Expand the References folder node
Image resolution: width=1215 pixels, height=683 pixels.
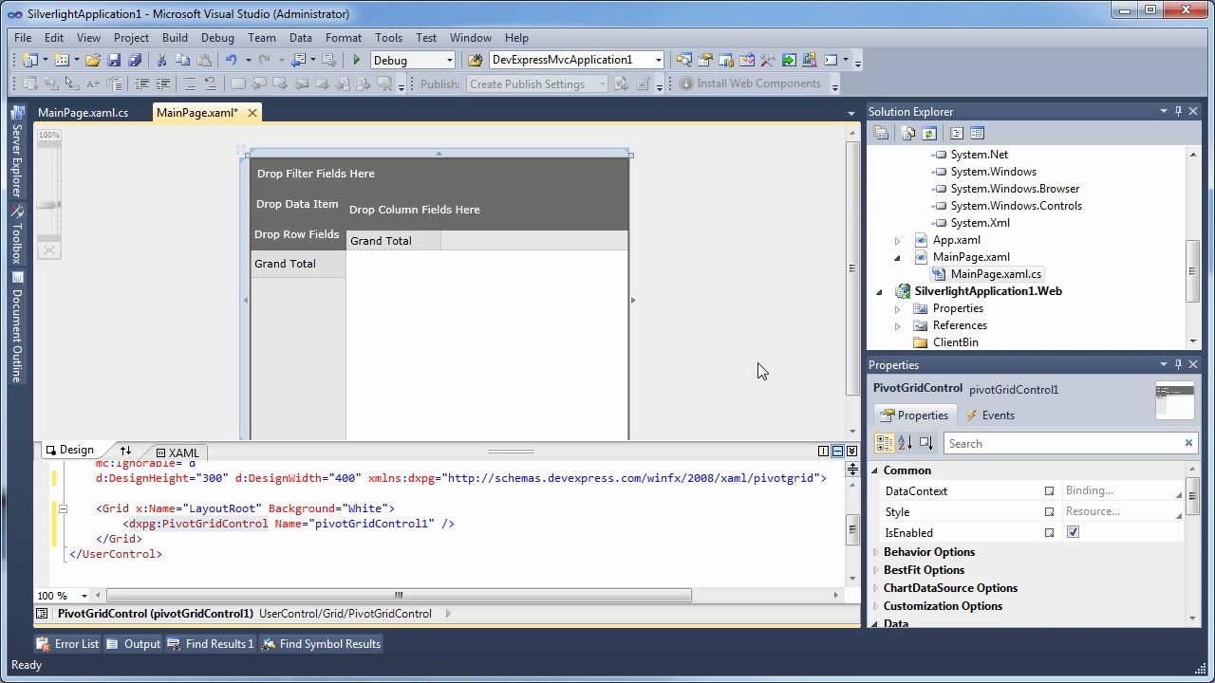pyautogui.click(x=898, y=326)
